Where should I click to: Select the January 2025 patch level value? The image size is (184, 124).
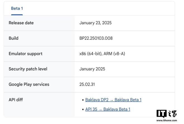[x=92, y=69]
